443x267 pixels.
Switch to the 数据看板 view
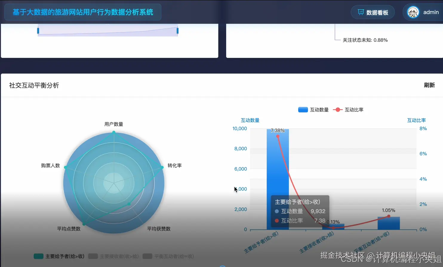[x=373, y=12]
